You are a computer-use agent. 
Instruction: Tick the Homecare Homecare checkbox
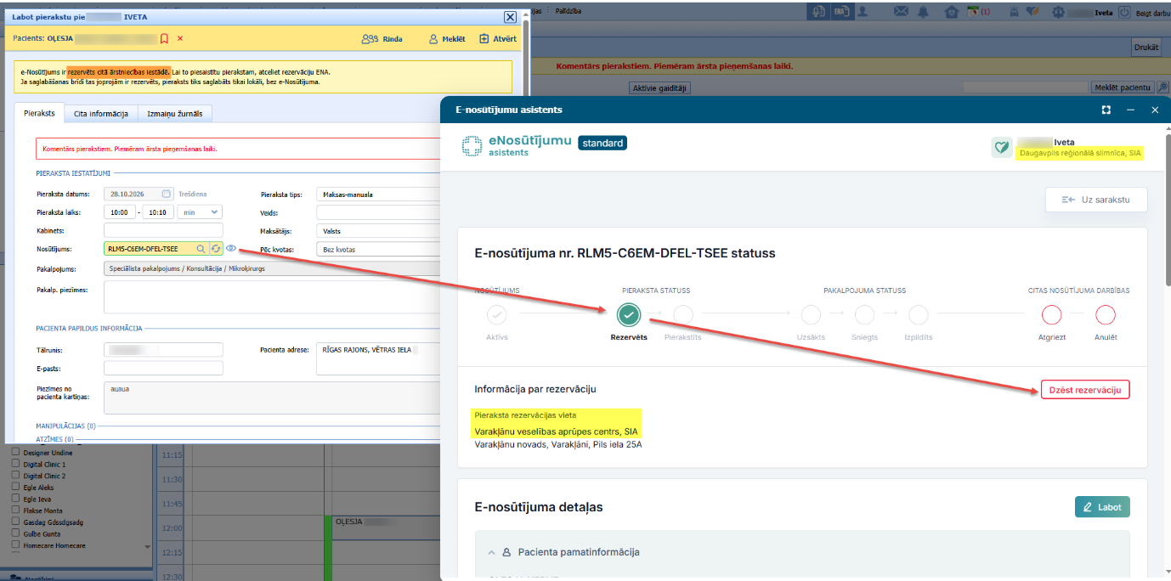pyautogui.click(x=14, y=545)
